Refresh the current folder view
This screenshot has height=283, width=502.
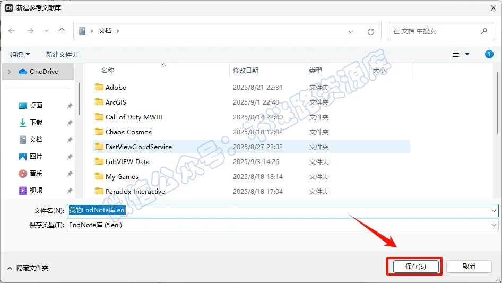371,31
